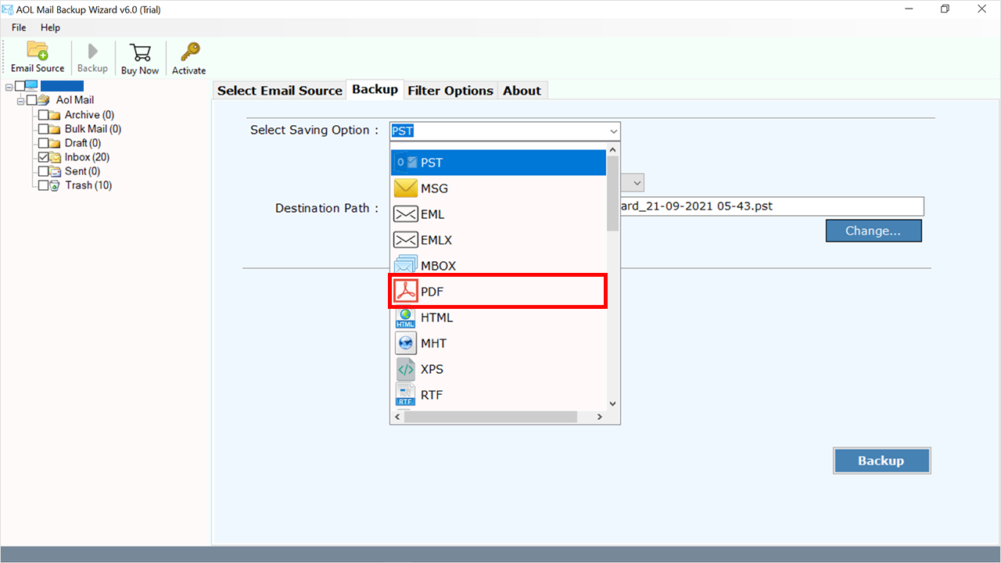
Task: Click the Trash folder icon
Action: (55, 185)
